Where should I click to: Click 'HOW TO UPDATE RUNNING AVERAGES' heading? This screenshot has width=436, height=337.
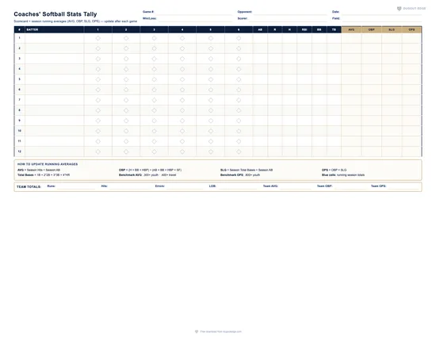(x=48, y=164)
